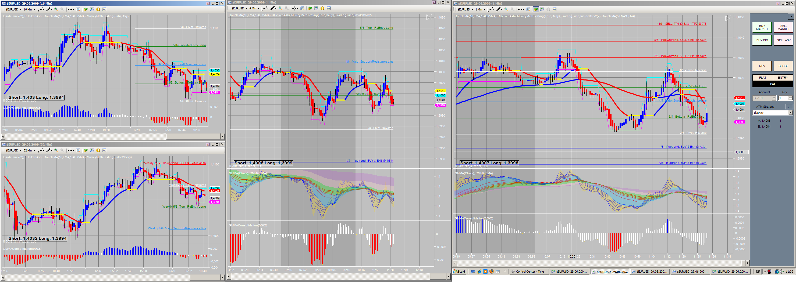
Task: Open ATM Strategy ellipsis button
Action: 789,107
